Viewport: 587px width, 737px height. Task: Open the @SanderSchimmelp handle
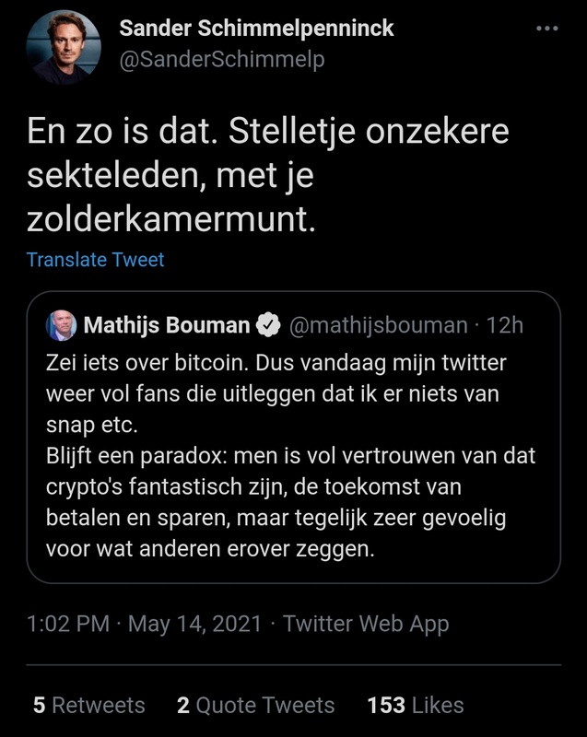[x=222, y=60]
